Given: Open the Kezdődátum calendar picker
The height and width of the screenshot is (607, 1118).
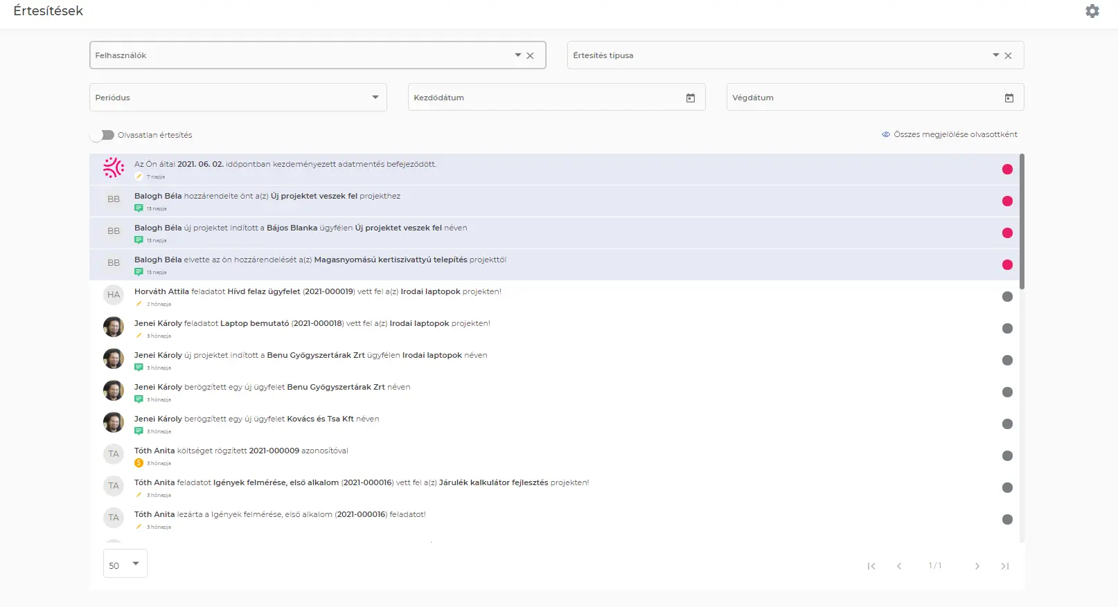Looking at the screenshot, I should [690, 98].
